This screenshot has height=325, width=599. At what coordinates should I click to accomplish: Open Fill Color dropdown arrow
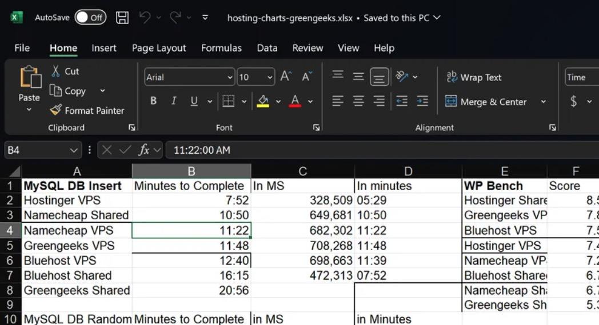coord(278,102)
